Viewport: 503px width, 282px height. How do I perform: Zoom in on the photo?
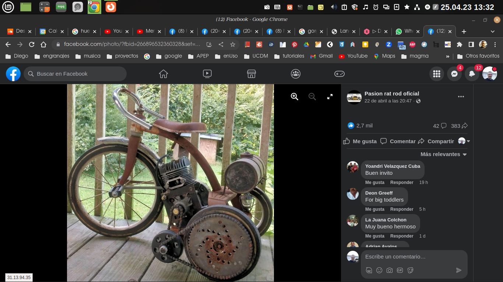[x=295, y=97]
